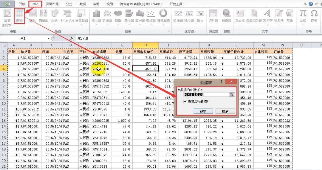Insert a Line sparkline (迷你图 折线图)
322x170 pixels.
coord(178,16)
